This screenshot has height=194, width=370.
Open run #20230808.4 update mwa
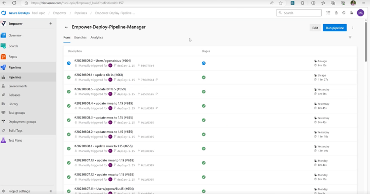[104, 103]
